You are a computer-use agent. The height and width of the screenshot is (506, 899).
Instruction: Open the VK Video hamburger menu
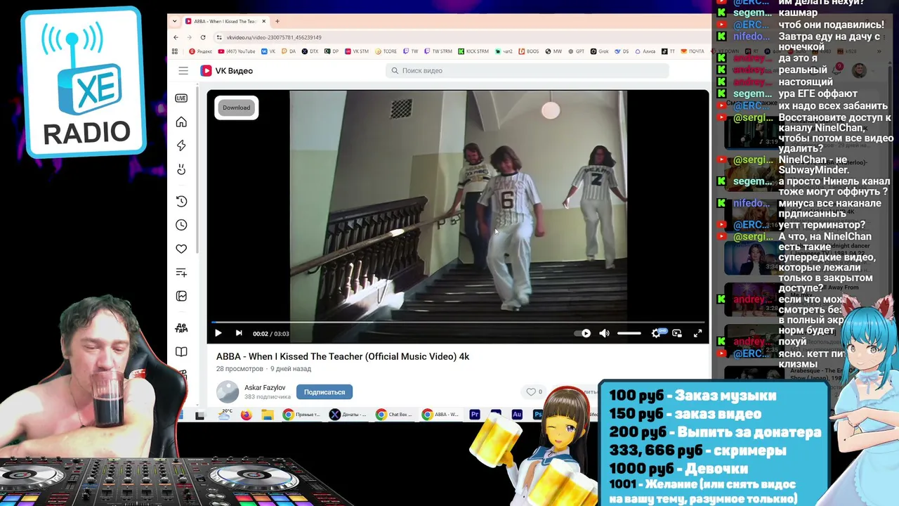pyautogui.click(x=183, y=71)
